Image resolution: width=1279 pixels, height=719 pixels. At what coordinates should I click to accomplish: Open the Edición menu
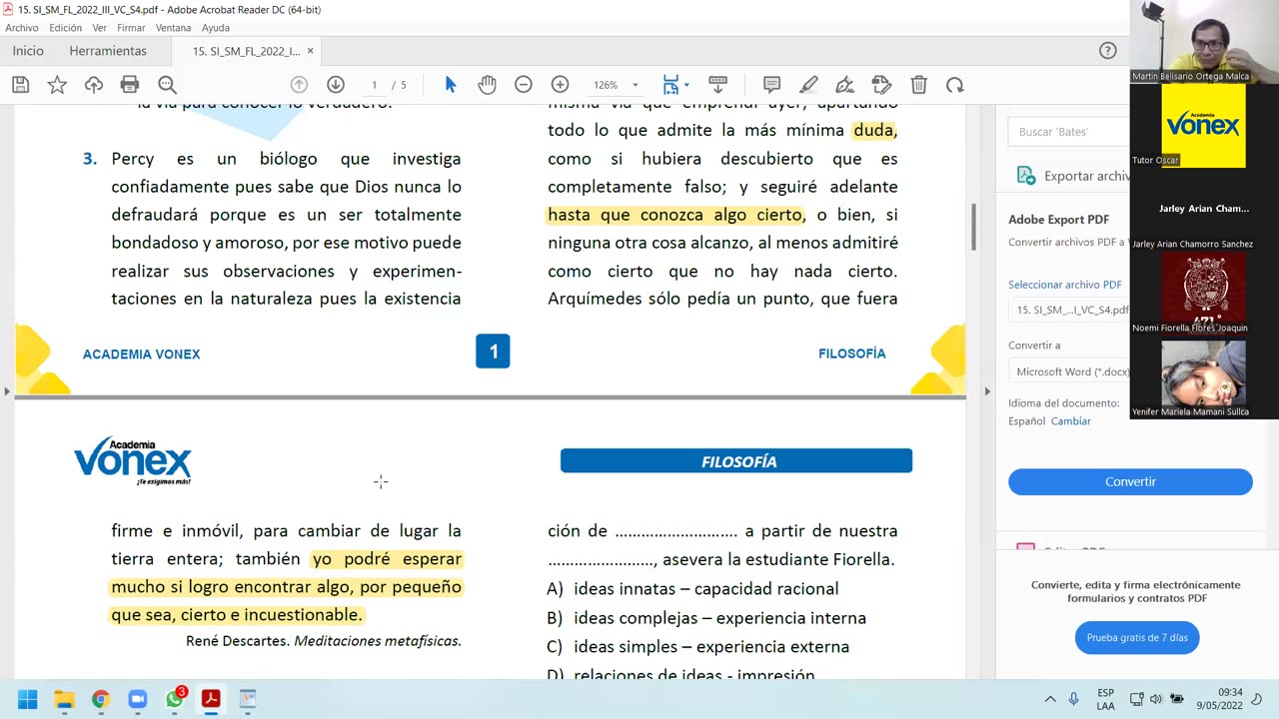click(x=65, y=28)
